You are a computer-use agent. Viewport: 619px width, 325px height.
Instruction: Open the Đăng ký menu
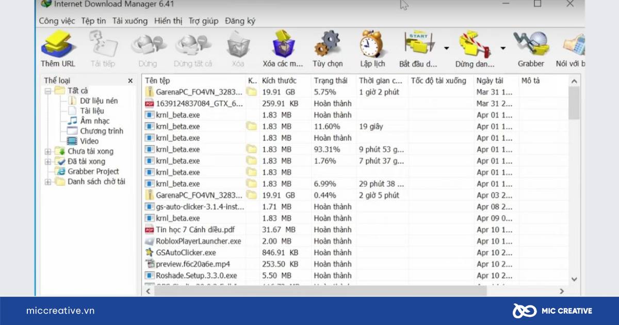[x=240, y=21]
